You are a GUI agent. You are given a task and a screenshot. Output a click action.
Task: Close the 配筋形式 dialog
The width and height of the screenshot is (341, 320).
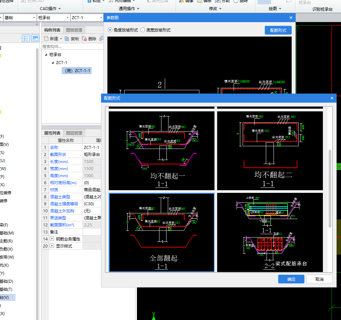coord(332,98)
